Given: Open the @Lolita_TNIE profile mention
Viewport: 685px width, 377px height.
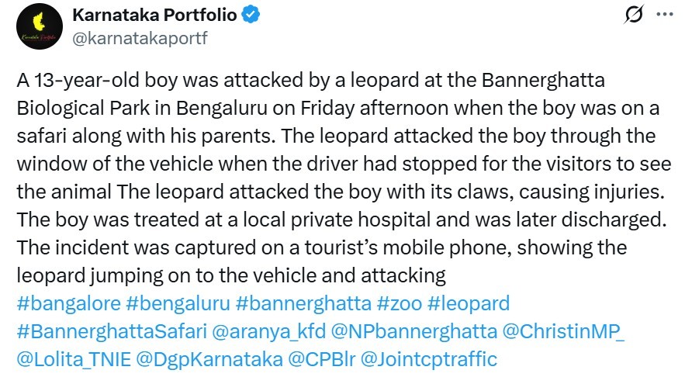Looking at the screenshot, I should click(x=71, y=359).
